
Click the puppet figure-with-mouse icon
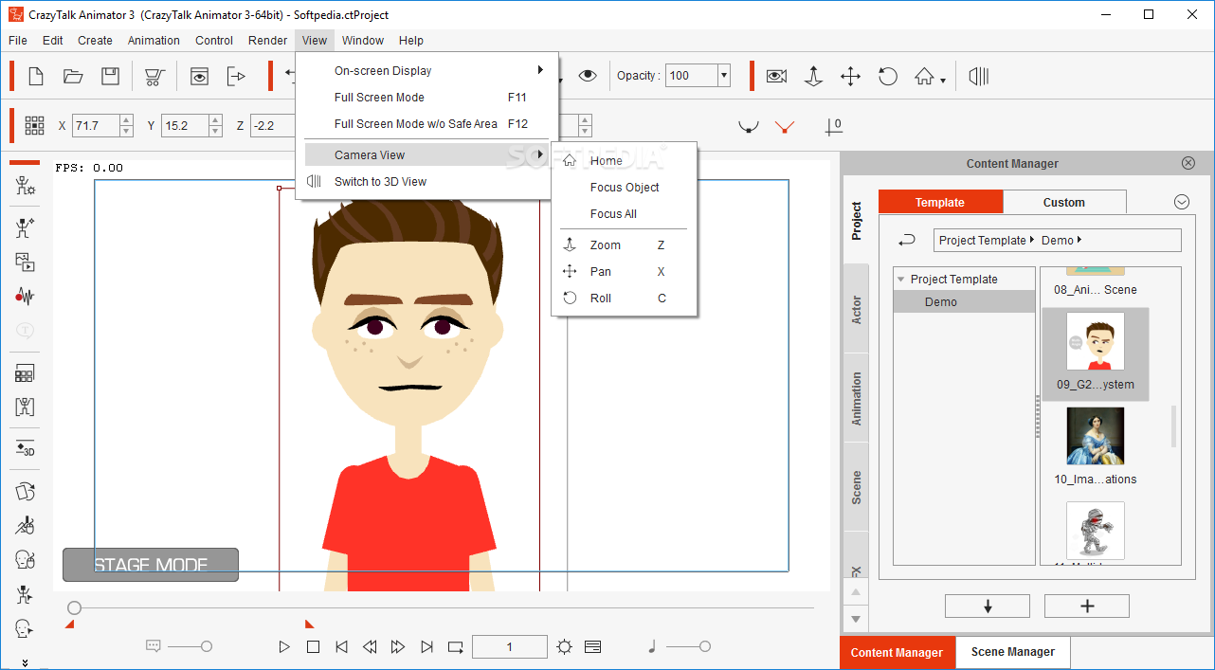click(26, 525)
